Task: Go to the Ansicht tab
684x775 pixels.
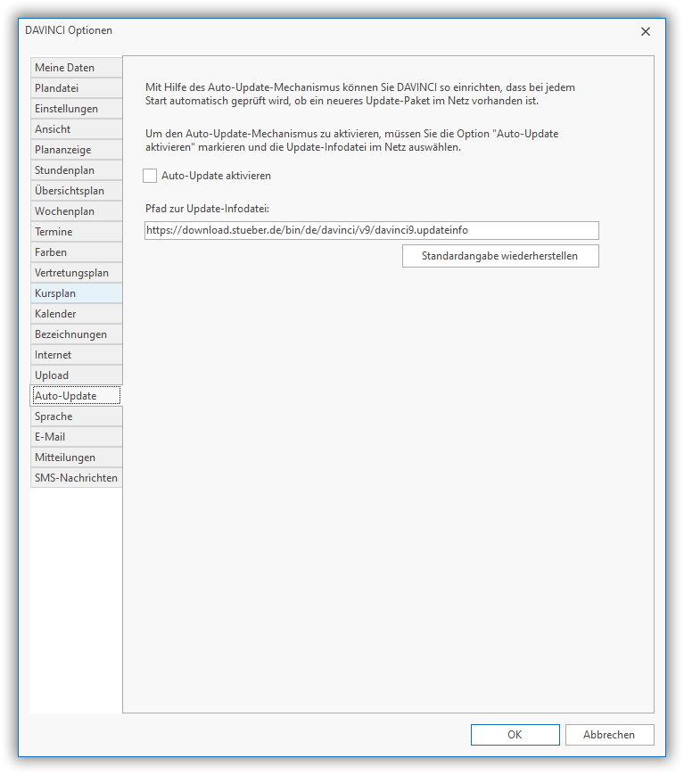Action: (x=75, y=129)
